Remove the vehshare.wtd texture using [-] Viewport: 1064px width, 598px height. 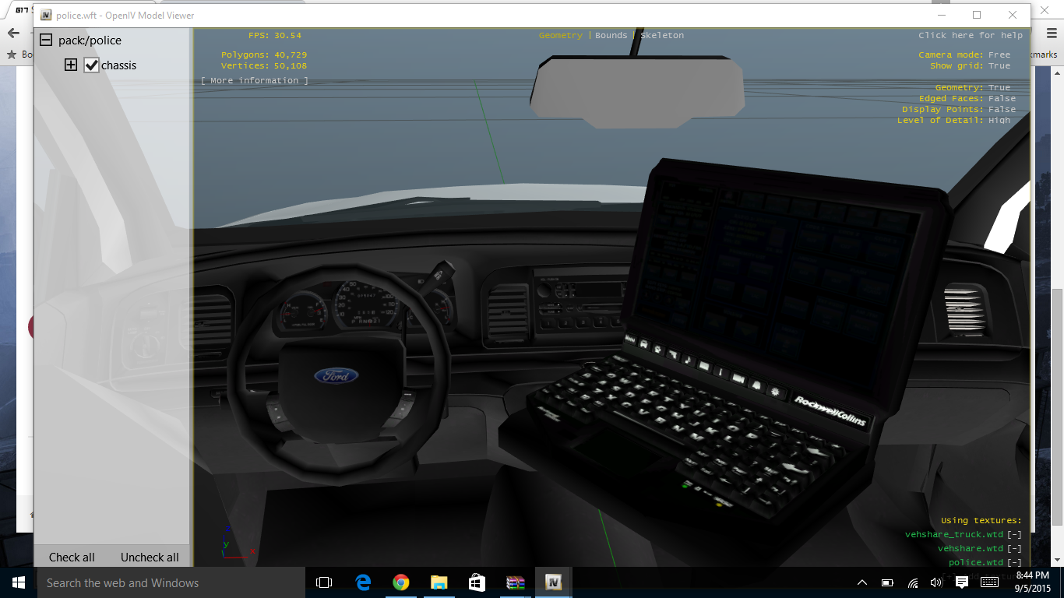coord(1014,548)
